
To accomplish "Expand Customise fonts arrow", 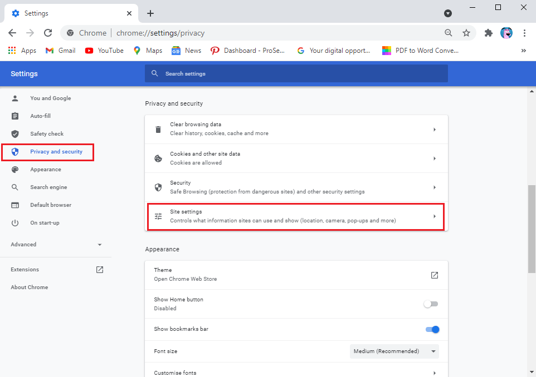I will (x=434, y=373).
